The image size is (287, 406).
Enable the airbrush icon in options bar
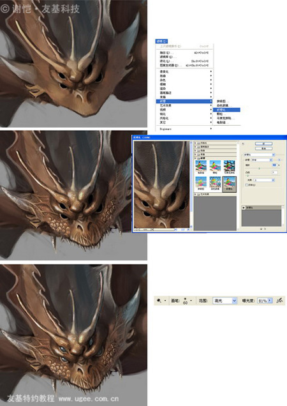(x=279, y=301)
